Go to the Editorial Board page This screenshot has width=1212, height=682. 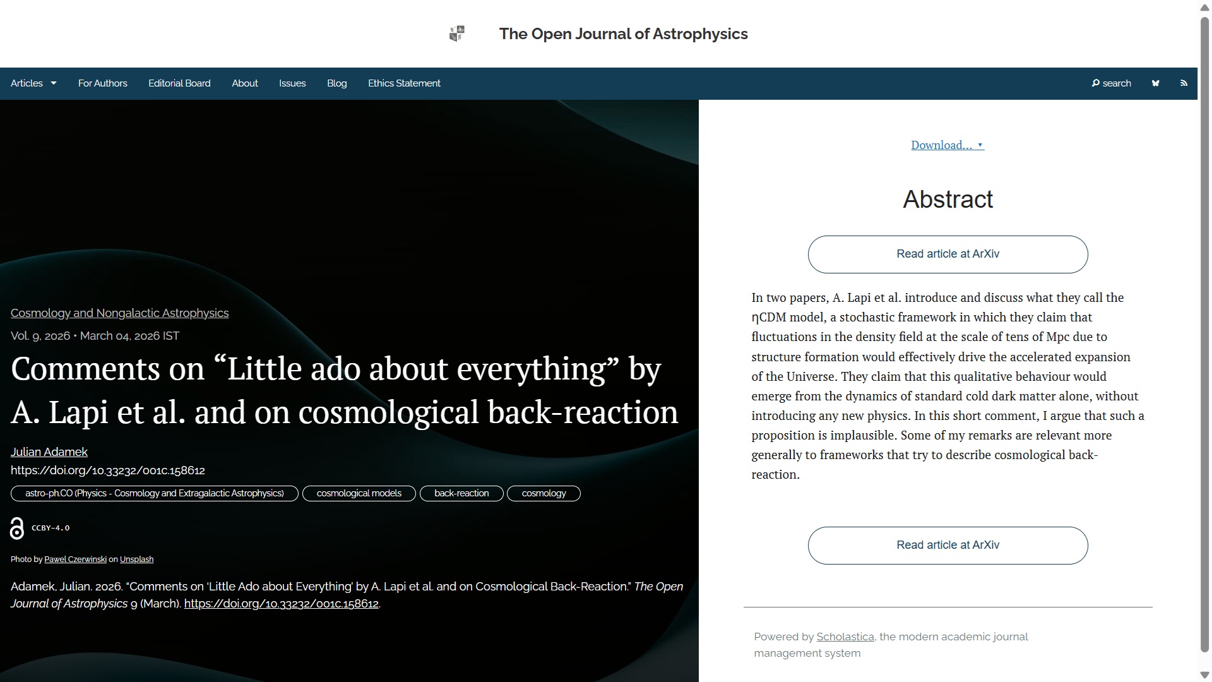click(x=179, y=83)
